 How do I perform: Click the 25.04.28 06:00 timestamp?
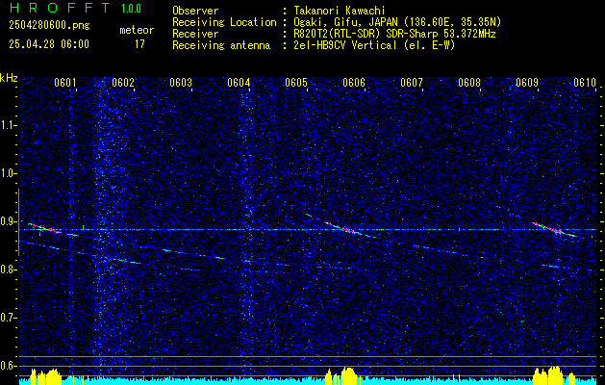(x=49, y=44)
